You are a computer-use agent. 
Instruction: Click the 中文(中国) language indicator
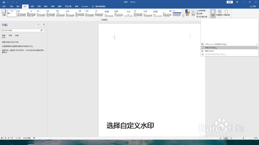pyautogui.click(x=27, y=138)
